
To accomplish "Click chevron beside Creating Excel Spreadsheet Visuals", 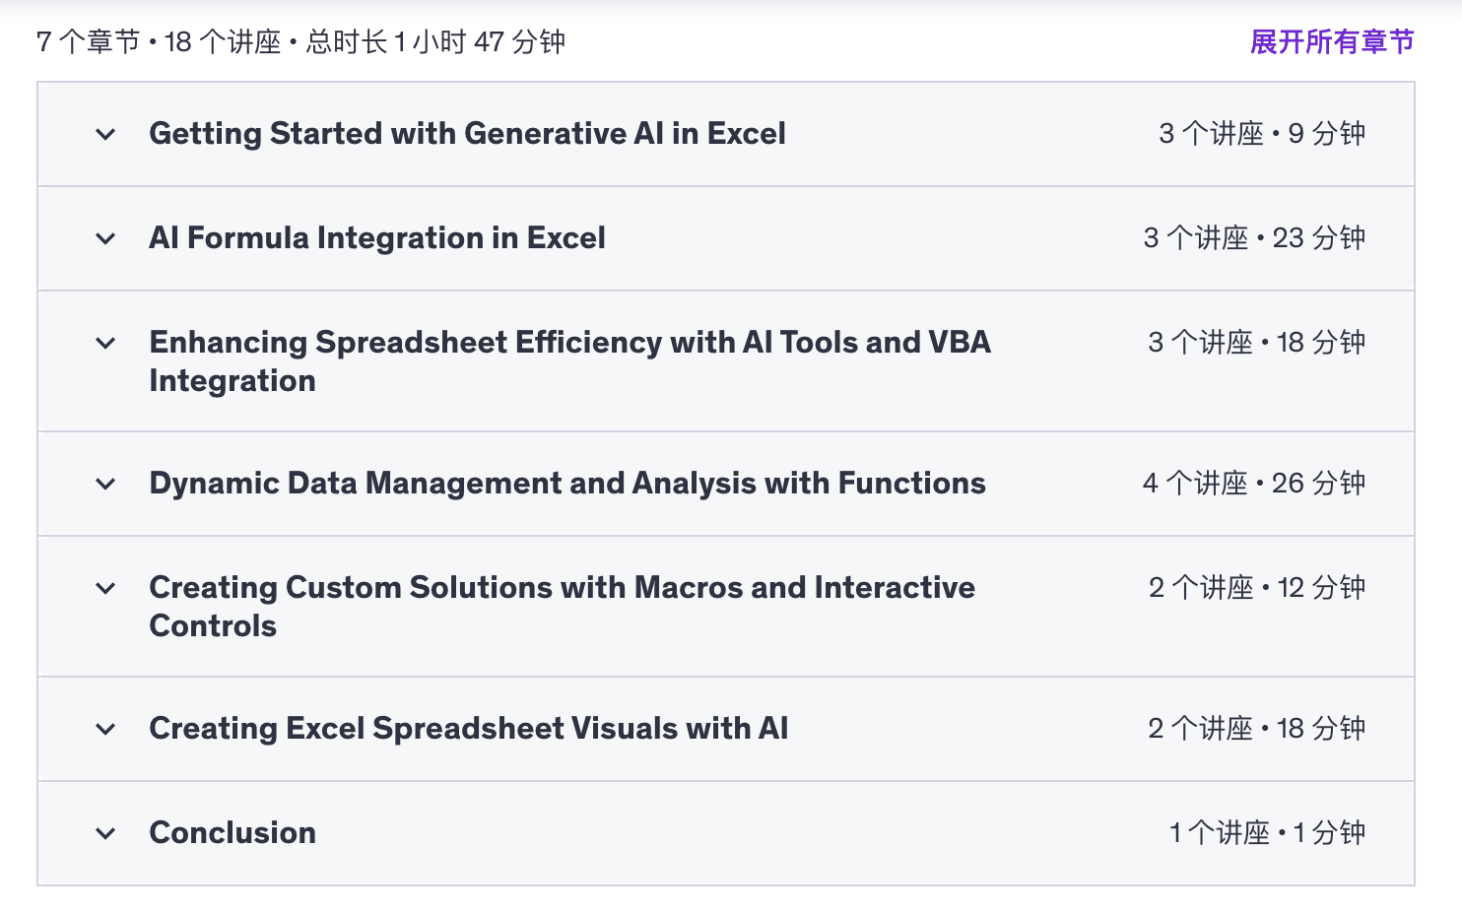I will pyautogui.click(x=105, y=729).
